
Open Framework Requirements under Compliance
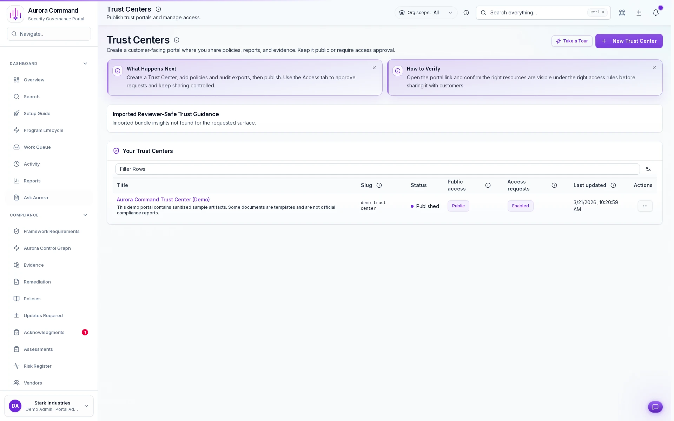coord(51,231)
